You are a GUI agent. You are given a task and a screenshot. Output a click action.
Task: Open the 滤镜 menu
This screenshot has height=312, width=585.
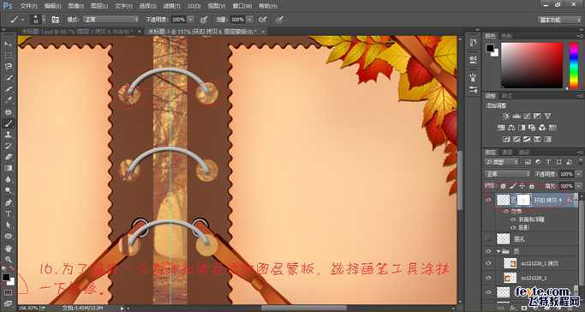(x=171, y=6)
